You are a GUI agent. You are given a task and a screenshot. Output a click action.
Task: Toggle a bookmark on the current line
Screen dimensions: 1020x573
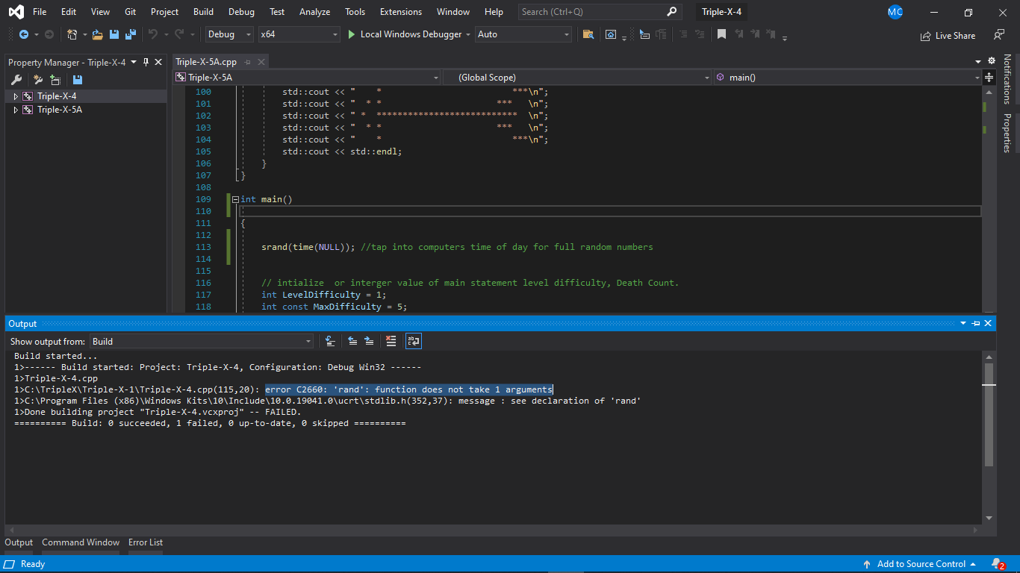tap(721, 34)
